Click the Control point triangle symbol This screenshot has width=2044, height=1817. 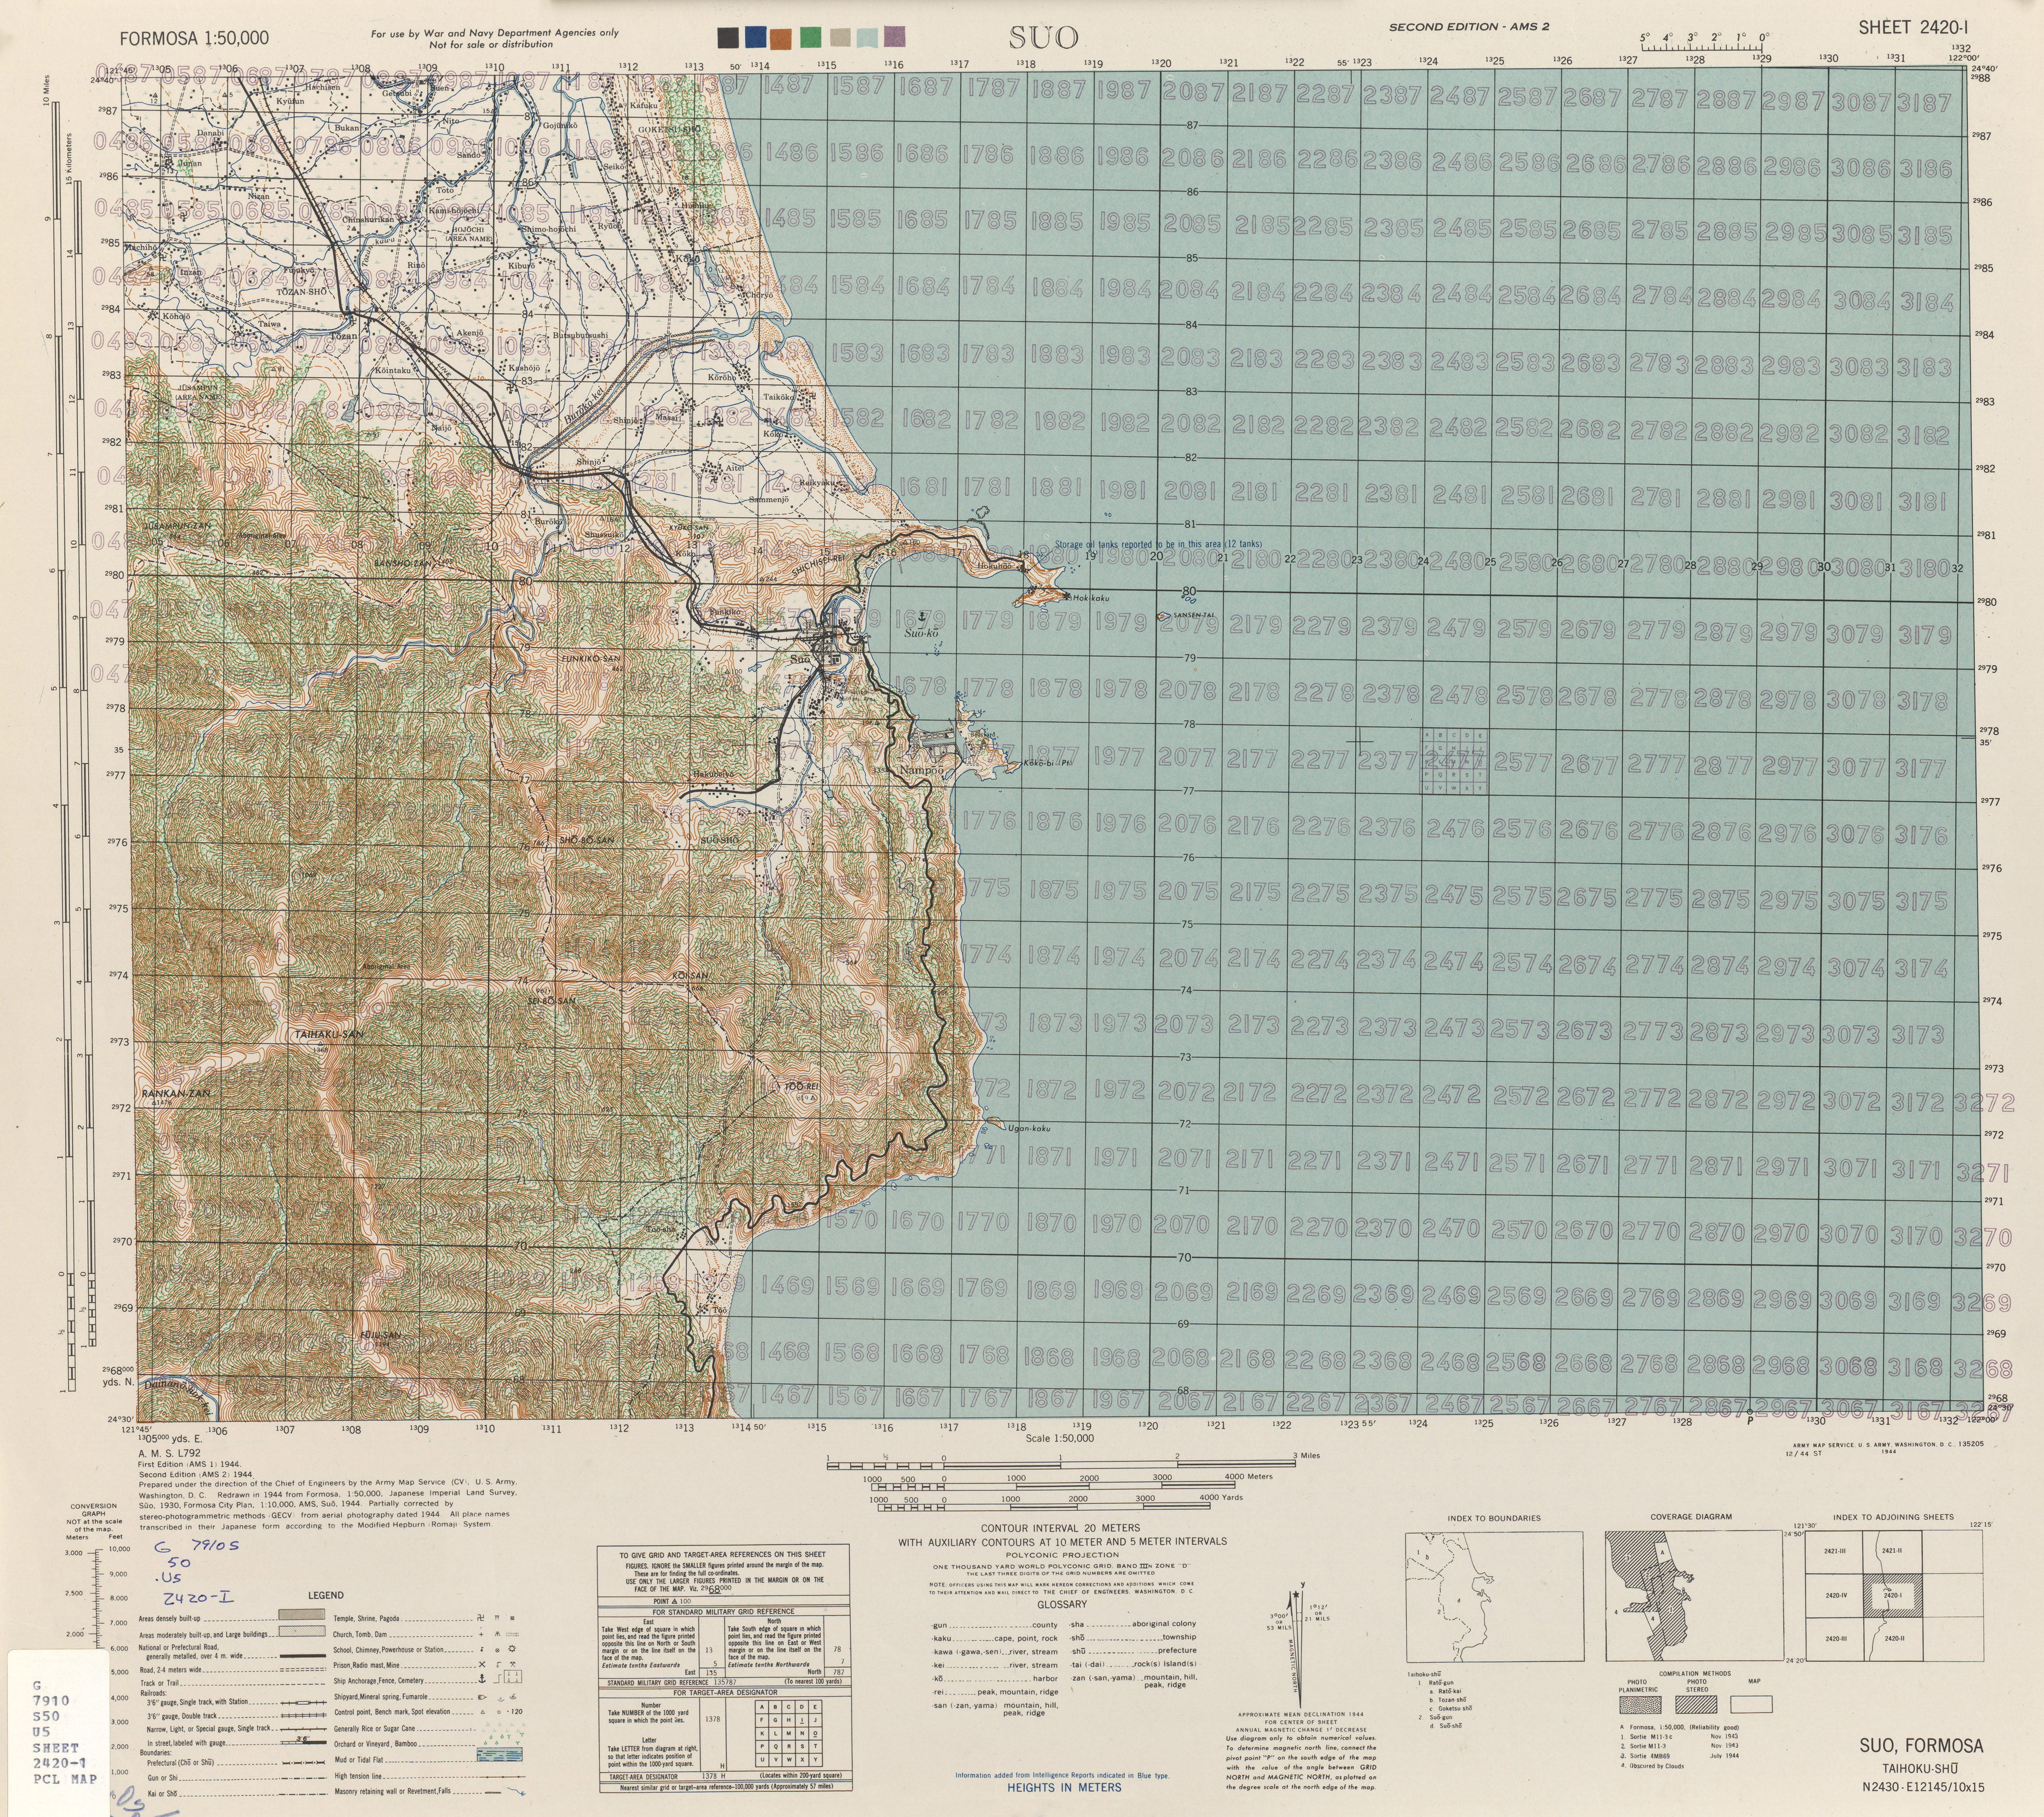(483, 1712)
